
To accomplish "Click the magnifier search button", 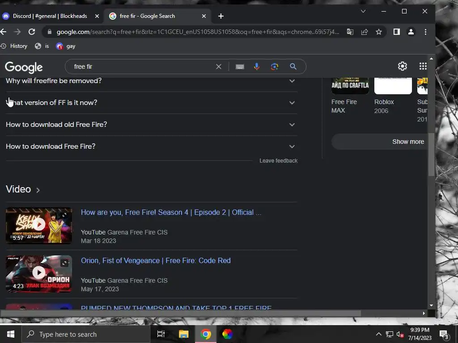I will pos(293,67).
